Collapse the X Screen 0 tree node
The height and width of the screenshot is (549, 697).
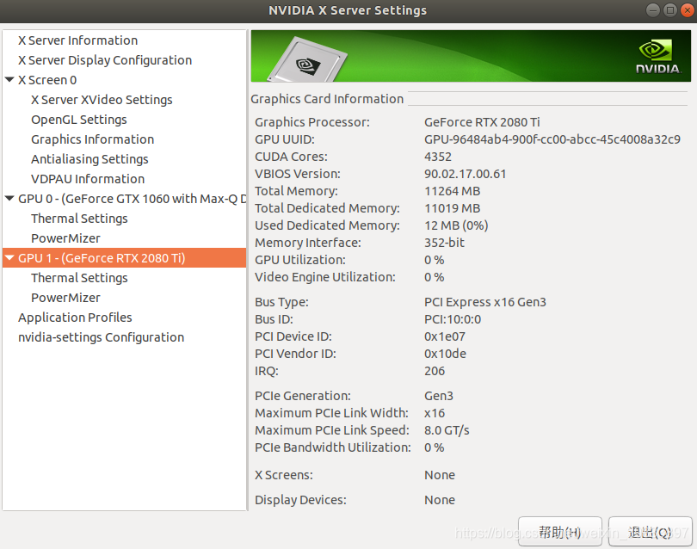9,80
